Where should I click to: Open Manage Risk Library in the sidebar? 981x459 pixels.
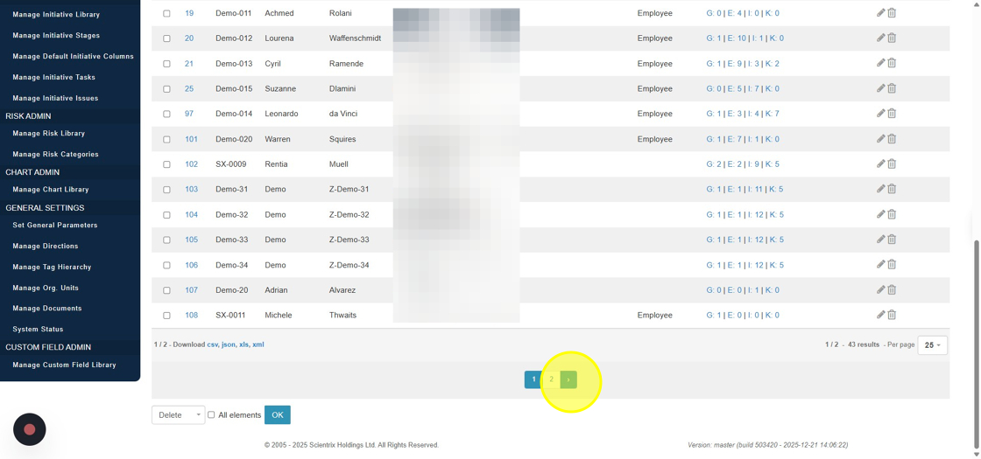[49, 134]
